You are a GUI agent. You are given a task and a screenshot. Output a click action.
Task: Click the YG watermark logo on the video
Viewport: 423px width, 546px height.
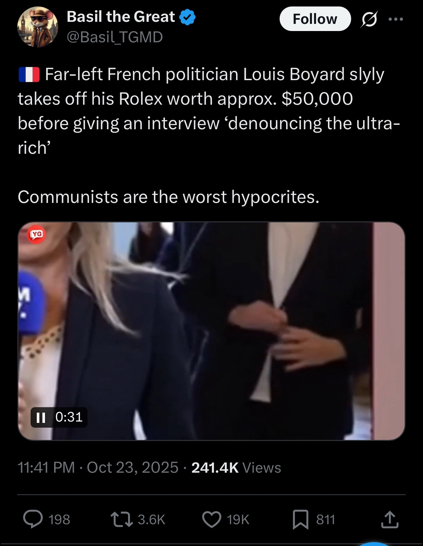pyautogui.click(x=36, y=234)
